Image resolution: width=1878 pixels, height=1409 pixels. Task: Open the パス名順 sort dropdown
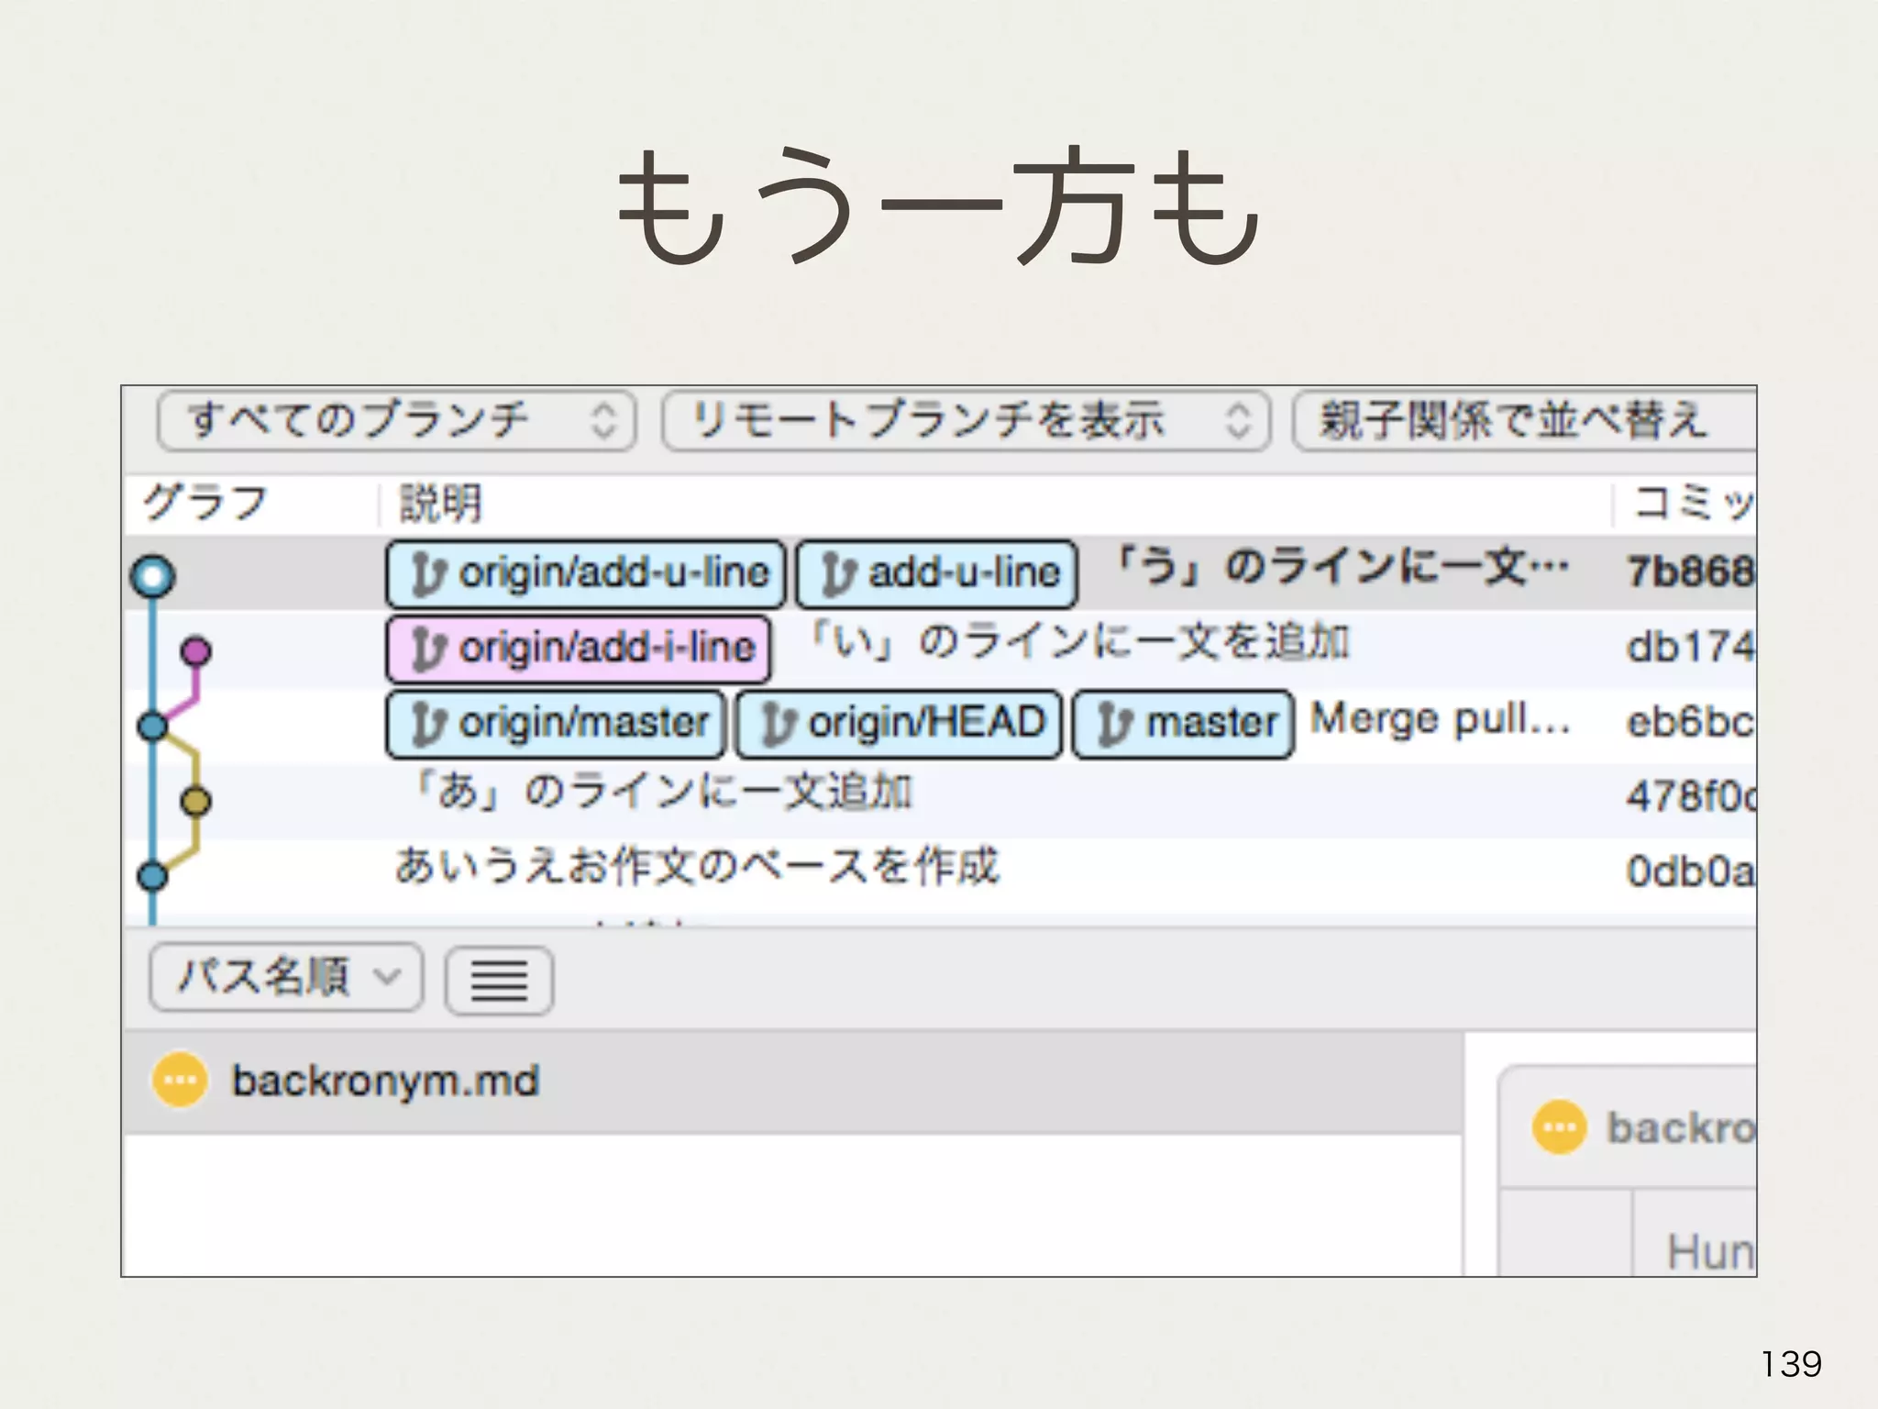click(286, 977)
